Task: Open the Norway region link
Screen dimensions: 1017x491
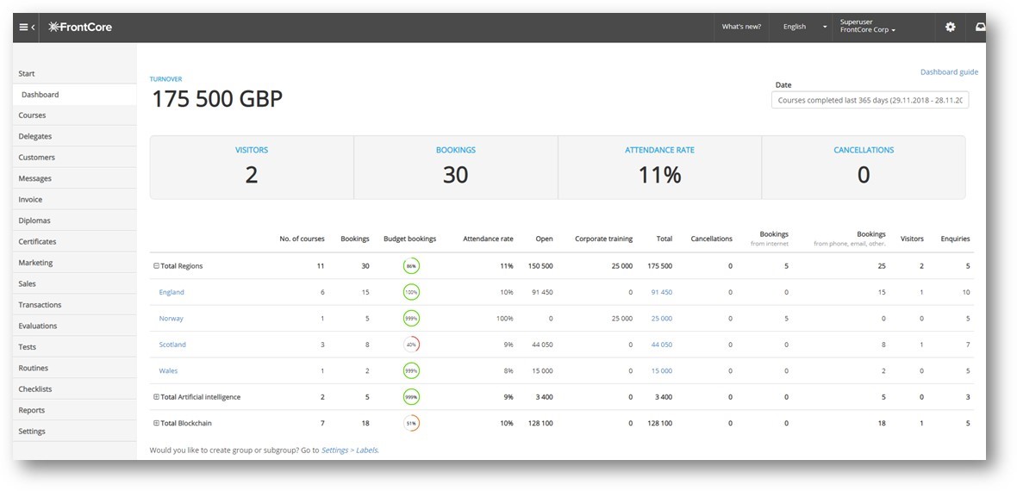Action: [171, 319]
